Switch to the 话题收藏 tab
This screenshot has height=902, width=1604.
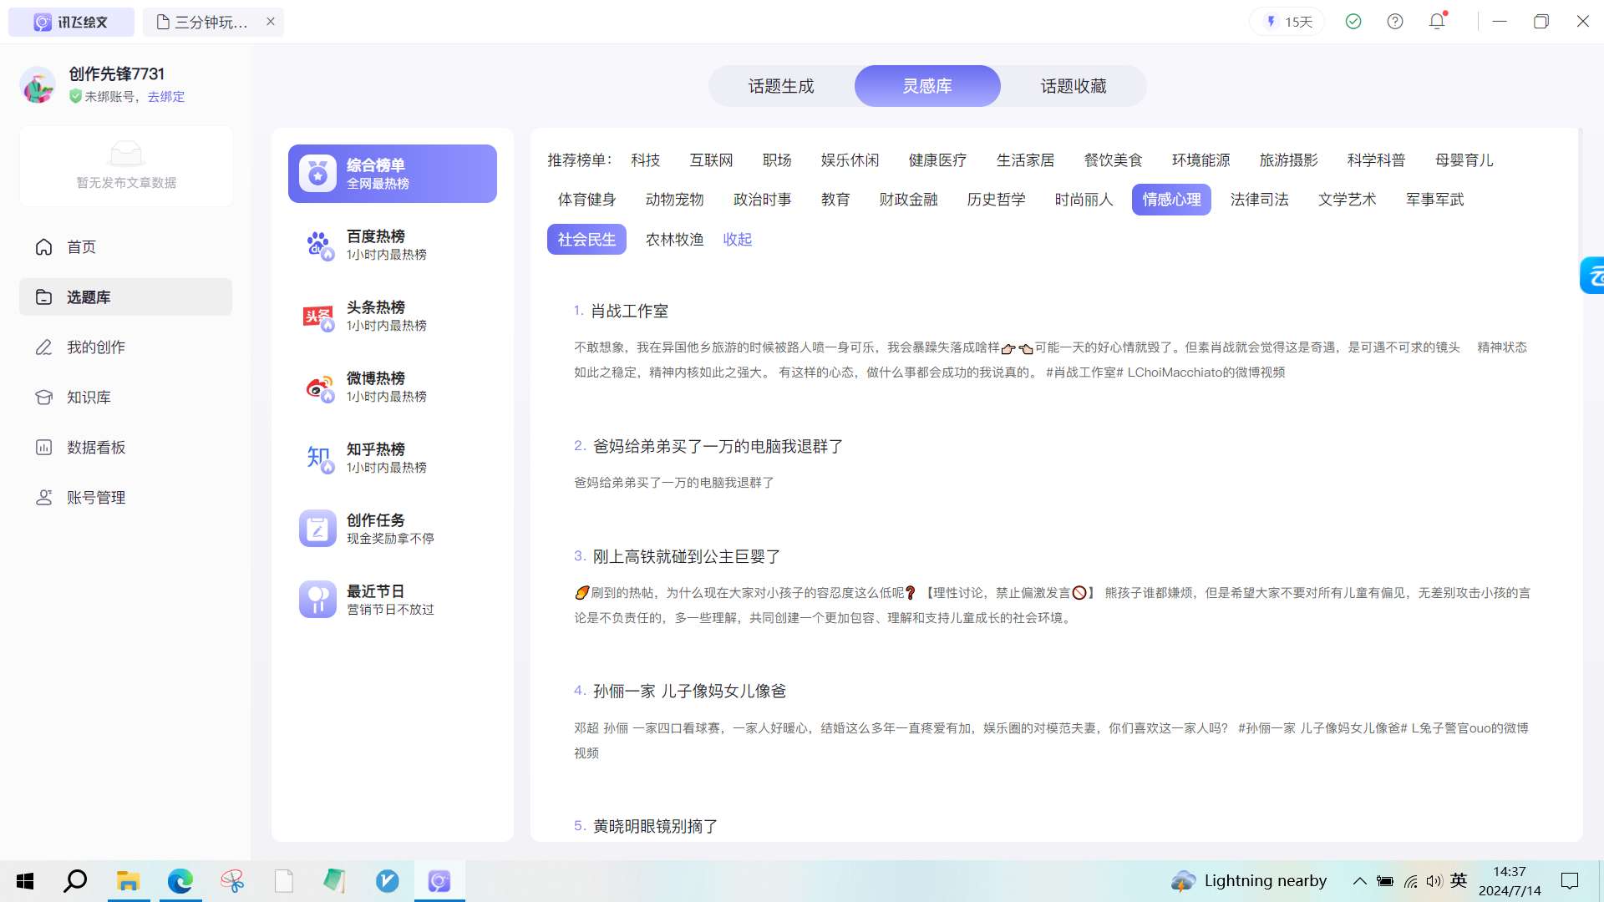(x=1074, y=86)
